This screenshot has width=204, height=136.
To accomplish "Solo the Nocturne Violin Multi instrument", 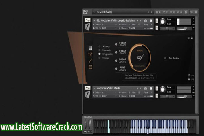I will [x=157, y=89].
